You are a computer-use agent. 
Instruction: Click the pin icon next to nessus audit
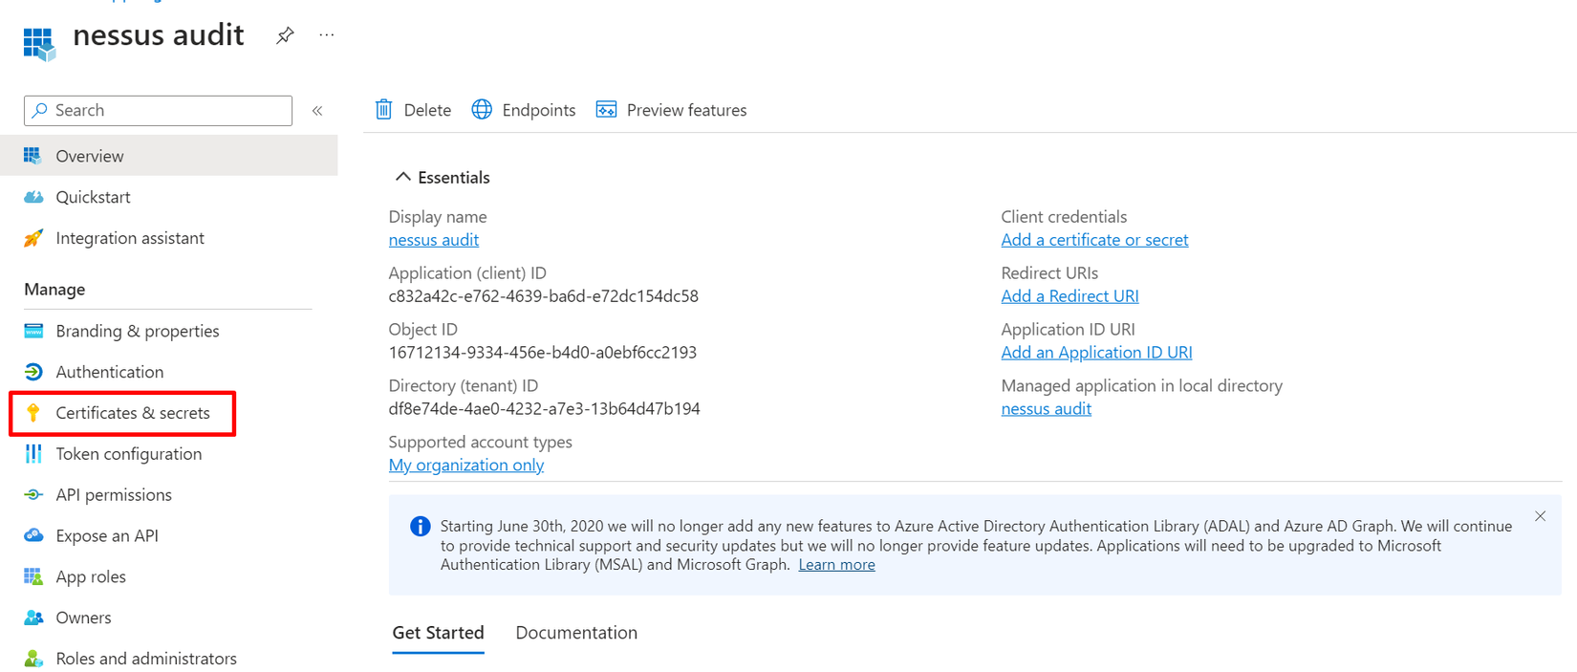[285, 35]
